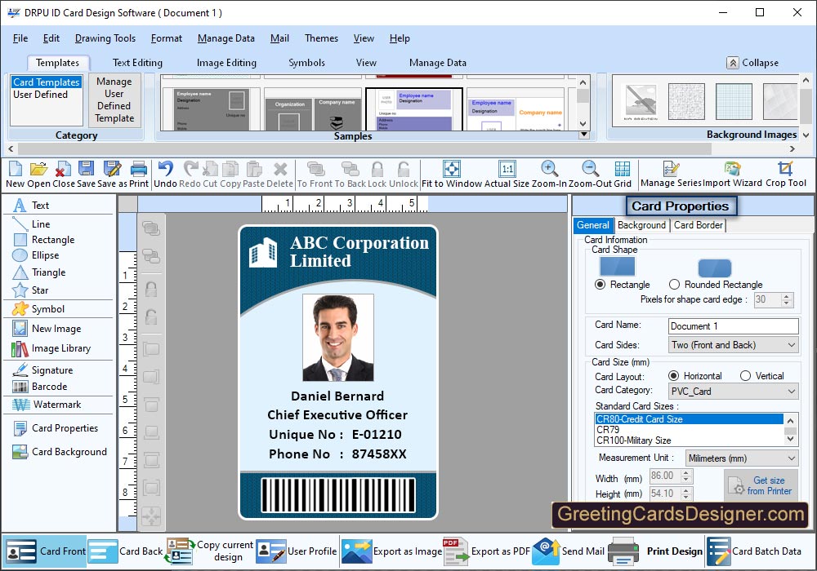Click Manage User Defined Template button

[x=114, y=100]
